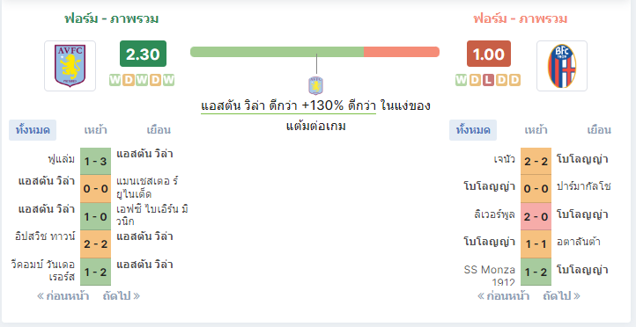Click the Bologna FC club crest
This screenshot has width=636, height=327.
(562, 66)
